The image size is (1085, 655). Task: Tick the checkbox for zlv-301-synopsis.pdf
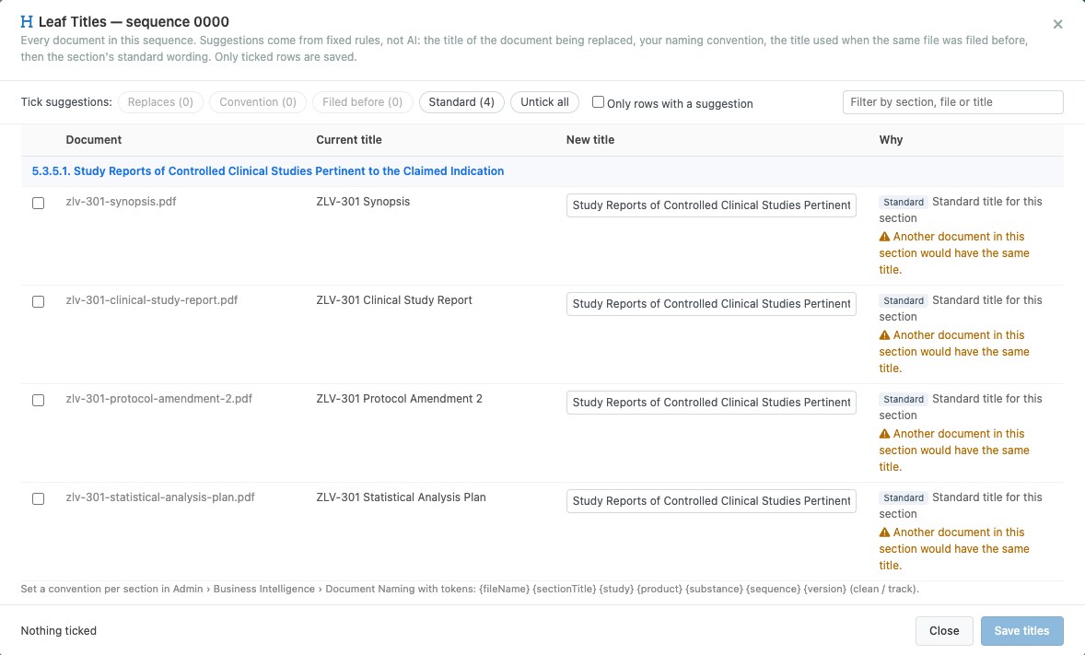(38, 203)
